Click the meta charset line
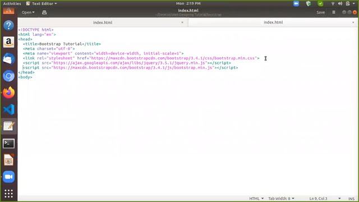Viewport: 359px width, 202px height. 49,49
